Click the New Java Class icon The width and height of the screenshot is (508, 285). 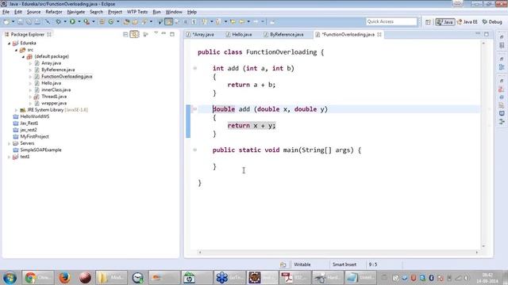pyautogui.click(x=111, y=21)
